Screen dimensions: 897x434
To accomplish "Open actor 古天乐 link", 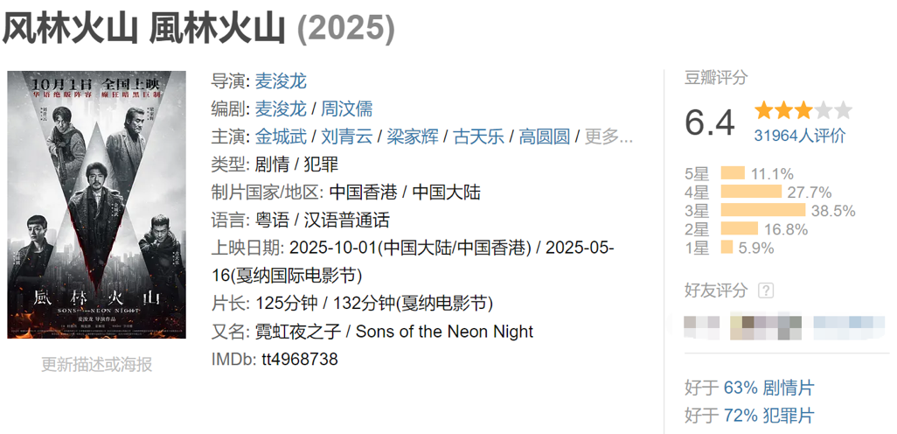I will 478,136.
